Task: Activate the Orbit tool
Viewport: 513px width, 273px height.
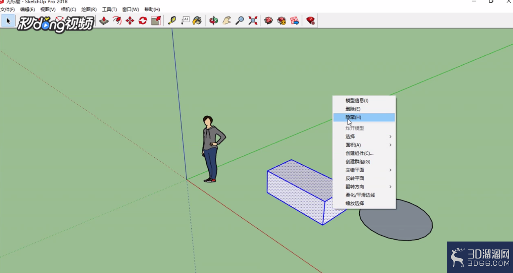Action: click(x=214, y=21)
